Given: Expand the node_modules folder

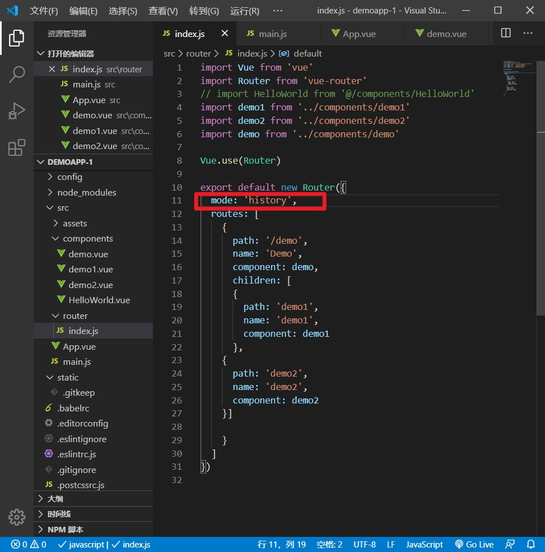Looking at the screenshot, I should 86,192.
